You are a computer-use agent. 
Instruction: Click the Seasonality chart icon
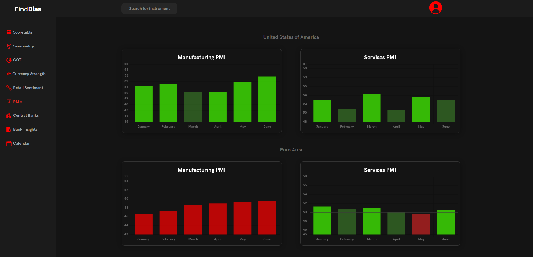coord(9,46)
